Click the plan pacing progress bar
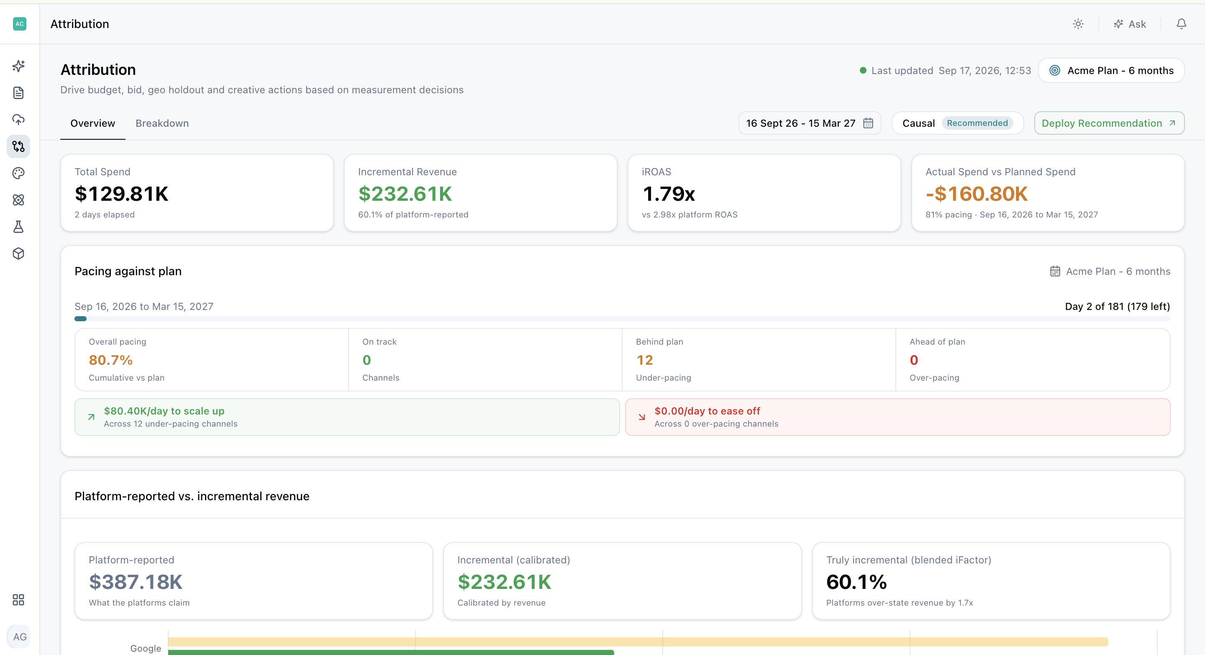Image resolution: width=1205 pixels, height=655 pixels. [622, 319]
